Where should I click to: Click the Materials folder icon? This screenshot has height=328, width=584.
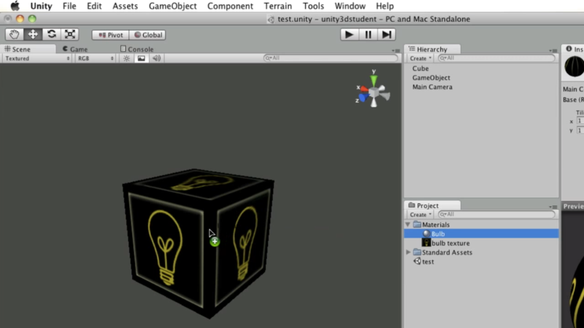point(417,224)
